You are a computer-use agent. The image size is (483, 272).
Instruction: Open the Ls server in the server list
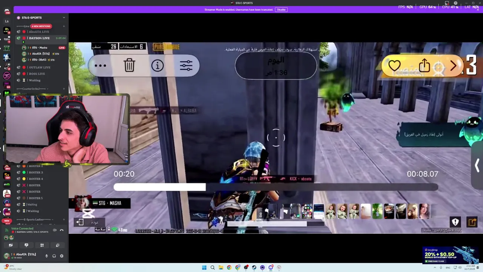tap(7, 21)
